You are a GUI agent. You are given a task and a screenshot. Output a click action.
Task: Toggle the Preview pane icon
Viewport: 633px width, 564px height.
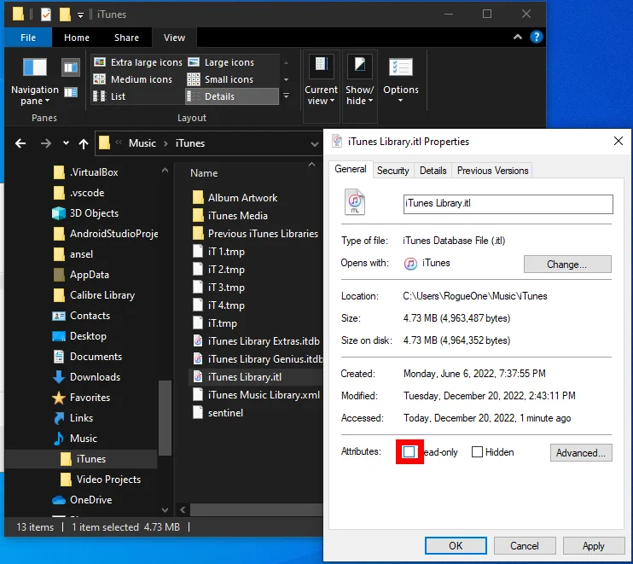[x=71, y=67]
